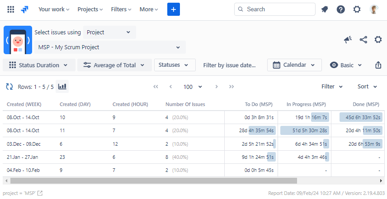Click Done (MSP) column header

[366, 104]
